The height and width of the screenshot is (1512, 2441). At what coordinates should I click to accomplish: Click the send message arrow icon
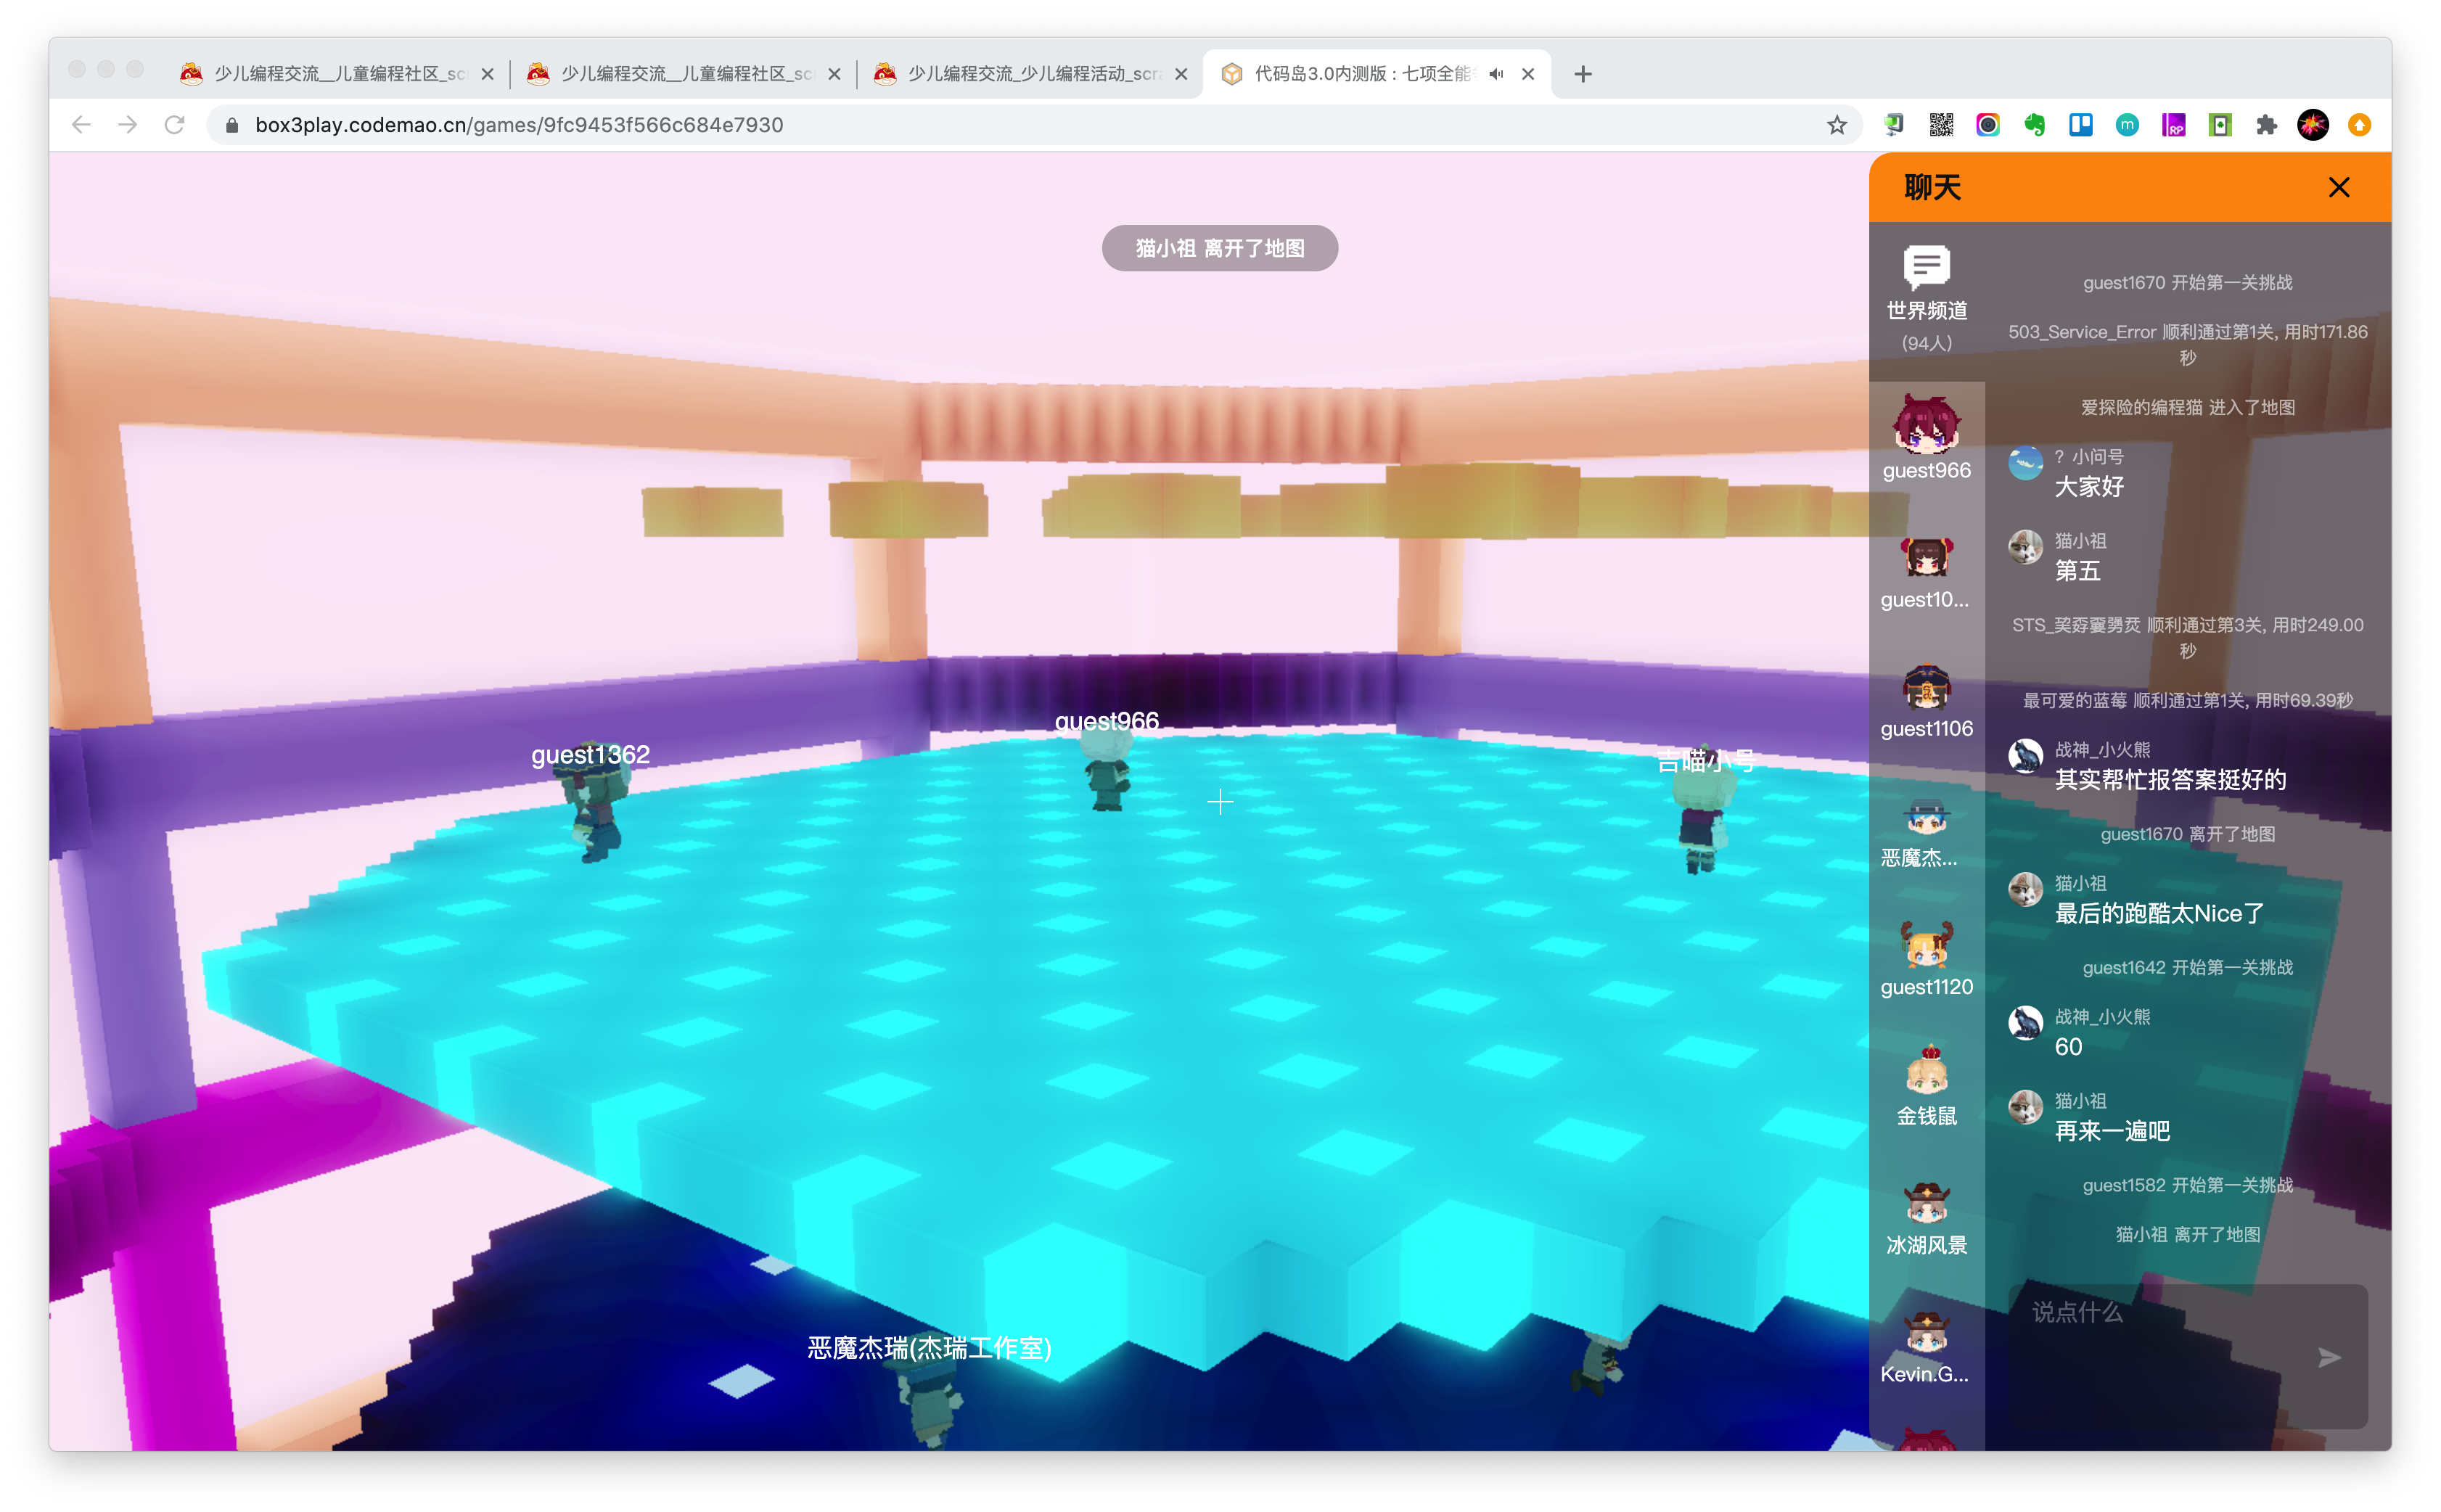click(2329, 1357)
